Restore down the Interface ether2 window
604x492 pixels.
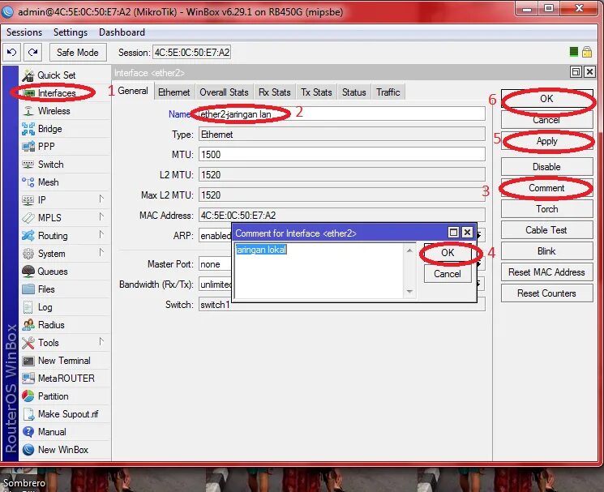[x=576, y=72]
